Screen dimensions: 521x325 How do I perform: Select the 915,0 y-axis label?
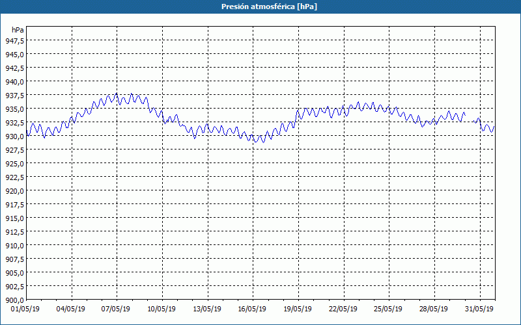(x=15, y=218)
